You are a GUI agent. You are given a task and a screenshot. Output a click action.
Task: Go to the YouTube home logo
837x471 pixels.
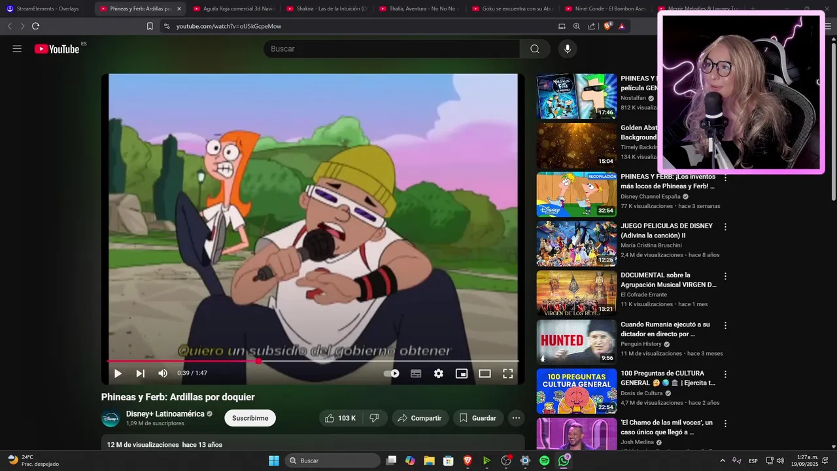[x=57, y=49]
